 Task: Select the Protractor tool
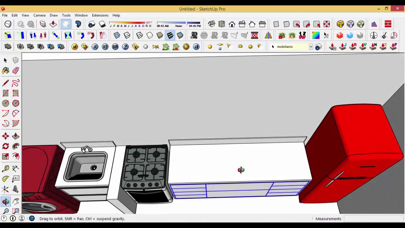tap(5, 179)
